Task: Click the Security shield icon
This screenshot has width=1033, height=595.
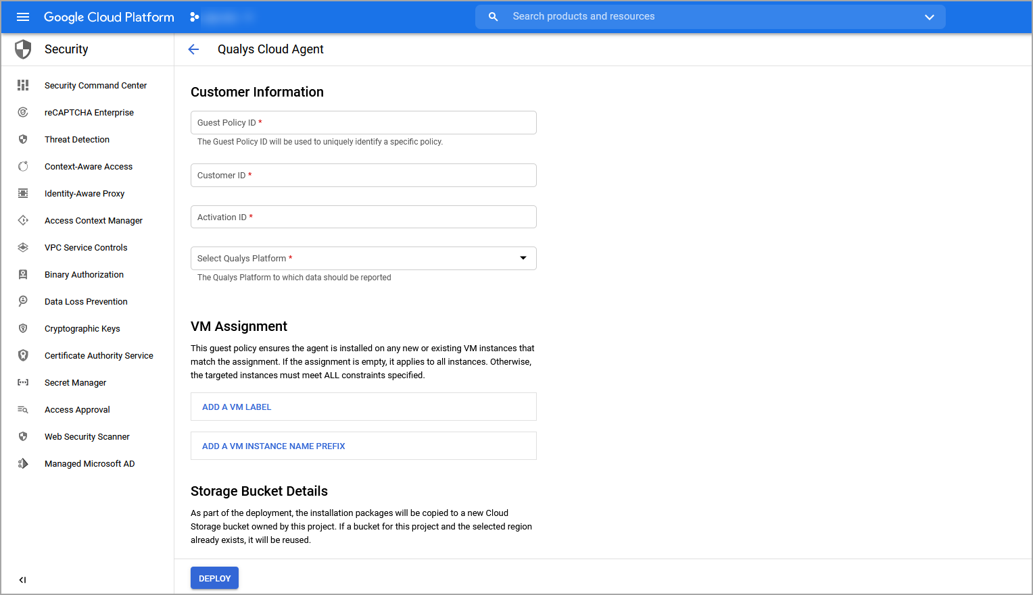Action: click(x=23, y=49)
